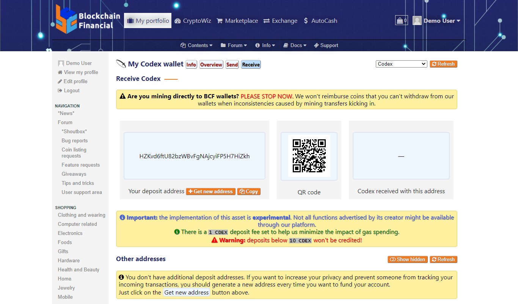
Task: Click the QR code image
Action: [309, 156]
